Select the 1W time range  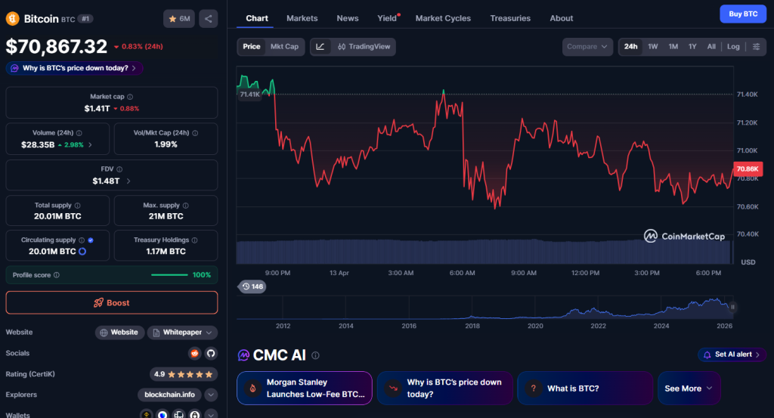click(653, 47)
